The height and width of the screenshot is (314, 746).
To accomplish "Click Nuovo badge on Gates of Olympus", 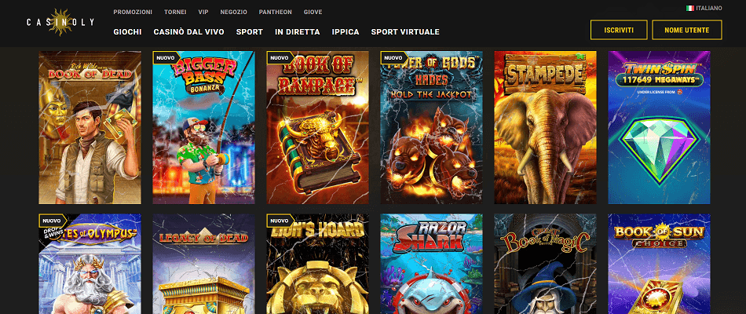I will pyautogui.click(x=51, y=221).
